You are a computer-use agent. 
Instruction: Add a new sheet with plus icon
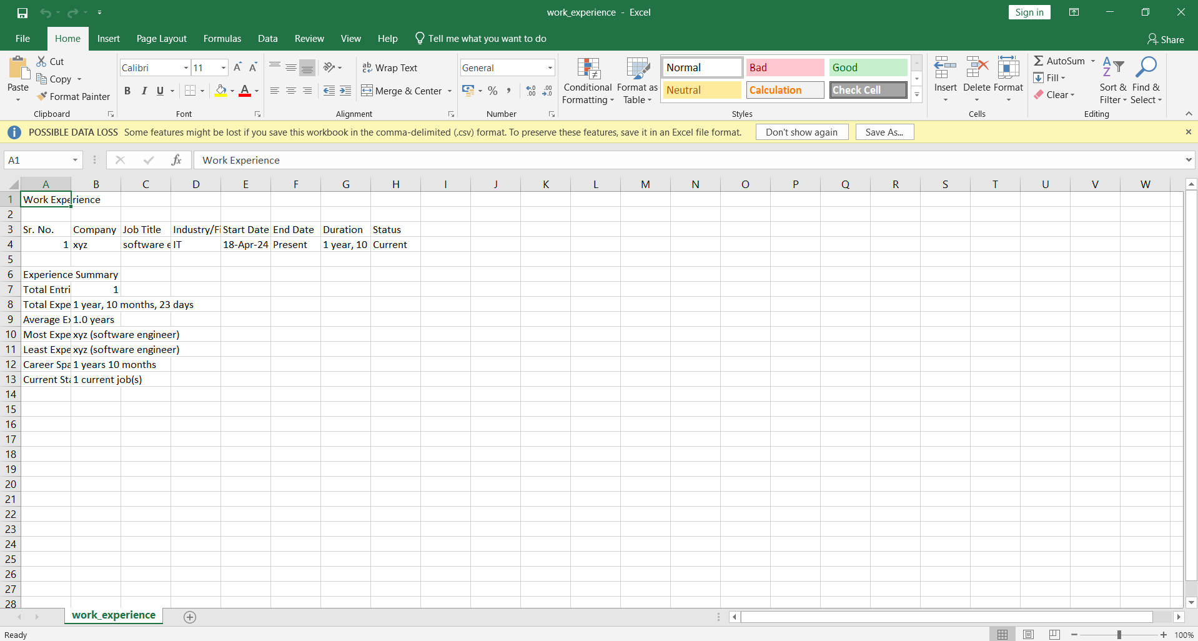[x=190, y=617]
